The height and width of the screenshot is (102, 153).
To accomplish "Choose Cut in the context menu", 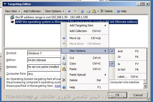I will (85, 58).
